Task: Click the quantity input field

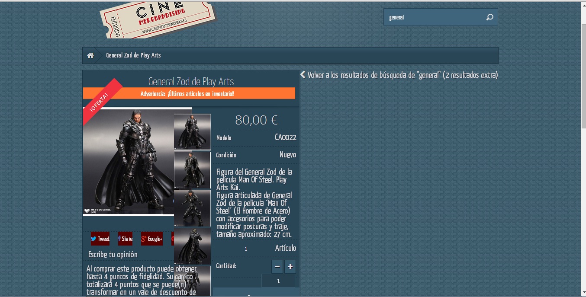Action: (x=278, y=281)
